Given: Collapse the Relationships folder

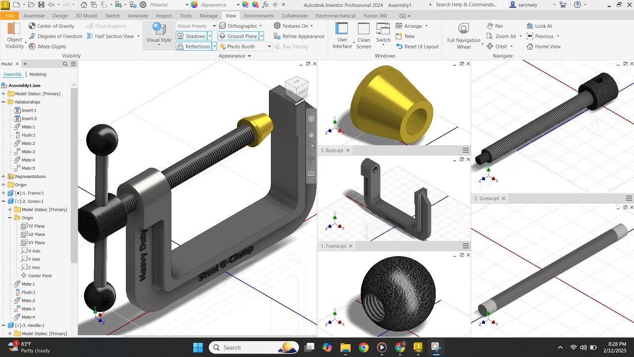Looking at the screenshot, I should (x=3, y=102).
